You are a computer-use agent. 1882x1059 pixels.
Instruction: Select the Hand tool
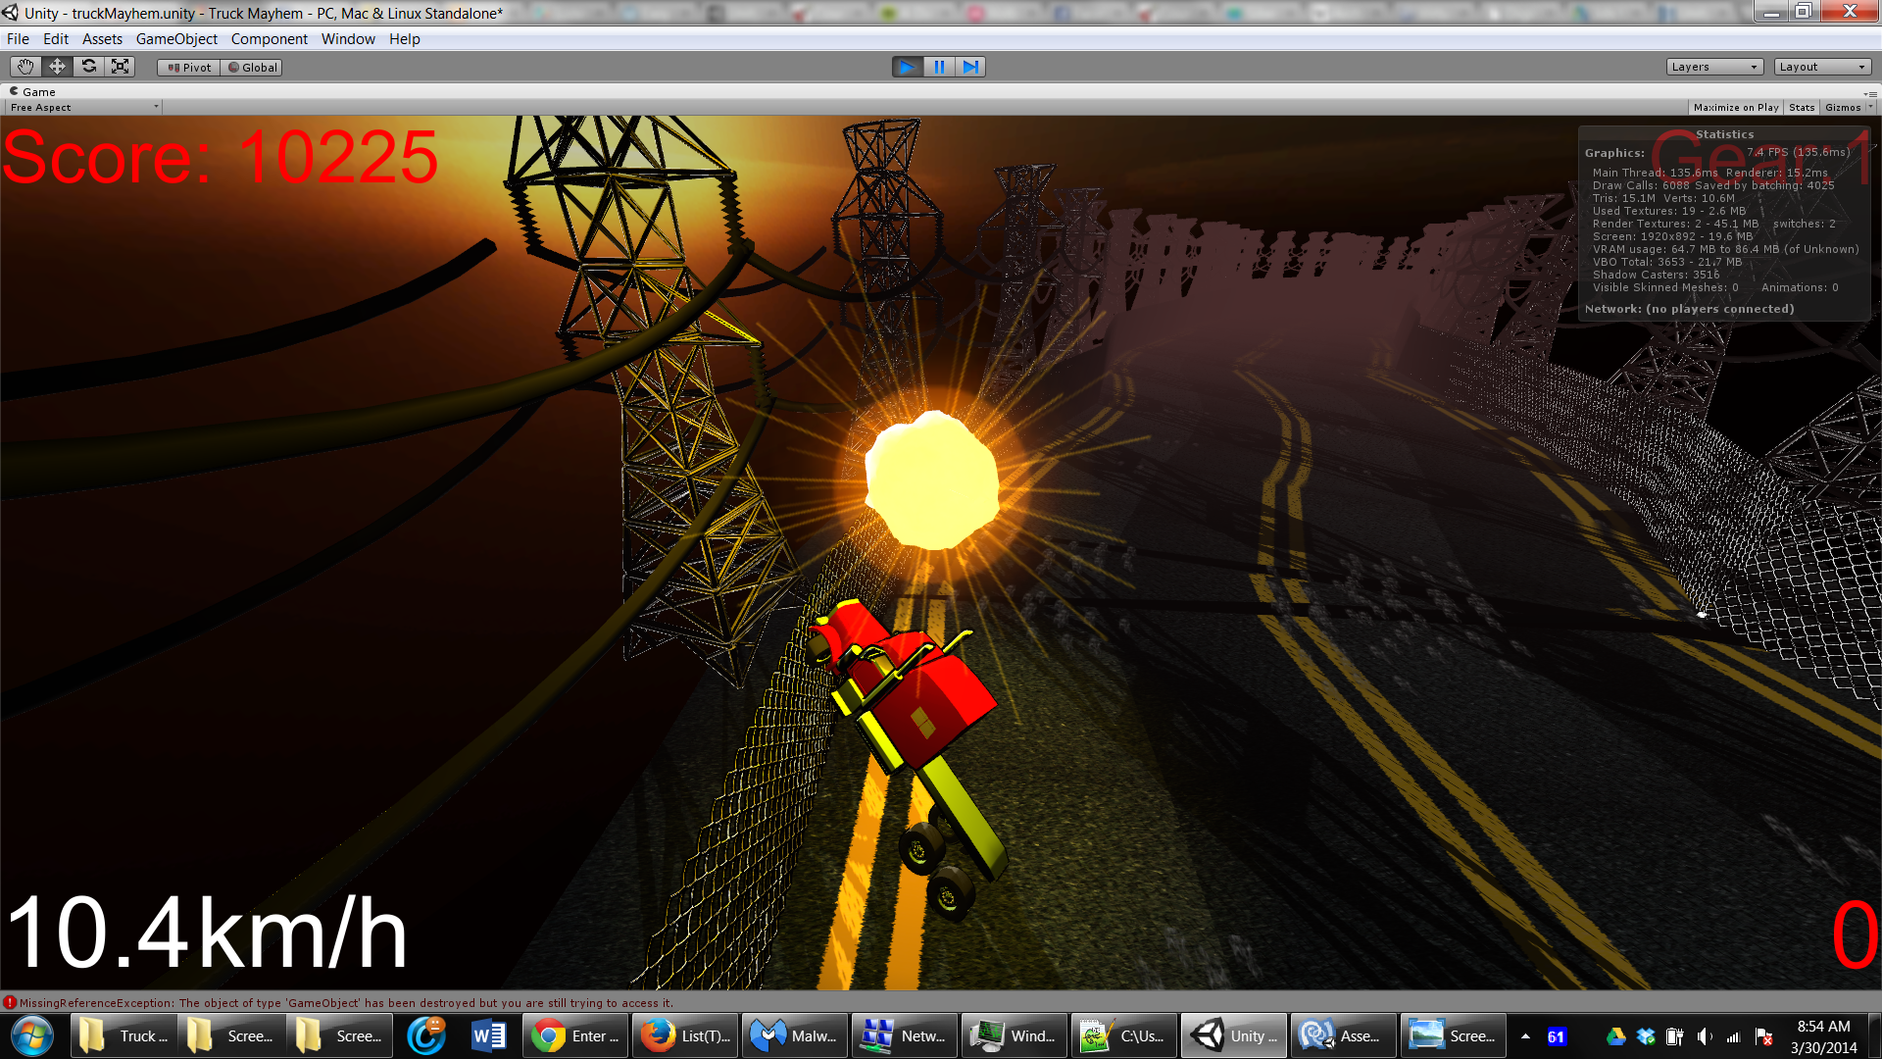point(25,67)
